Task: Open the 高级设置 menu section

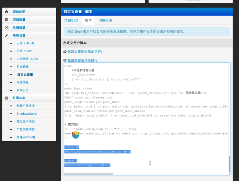Action: pyautogui.click(x=19, y=35)
